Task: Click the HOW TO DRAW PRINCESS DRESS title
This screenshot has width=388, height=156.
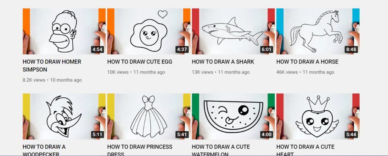Action: point(140,150)
